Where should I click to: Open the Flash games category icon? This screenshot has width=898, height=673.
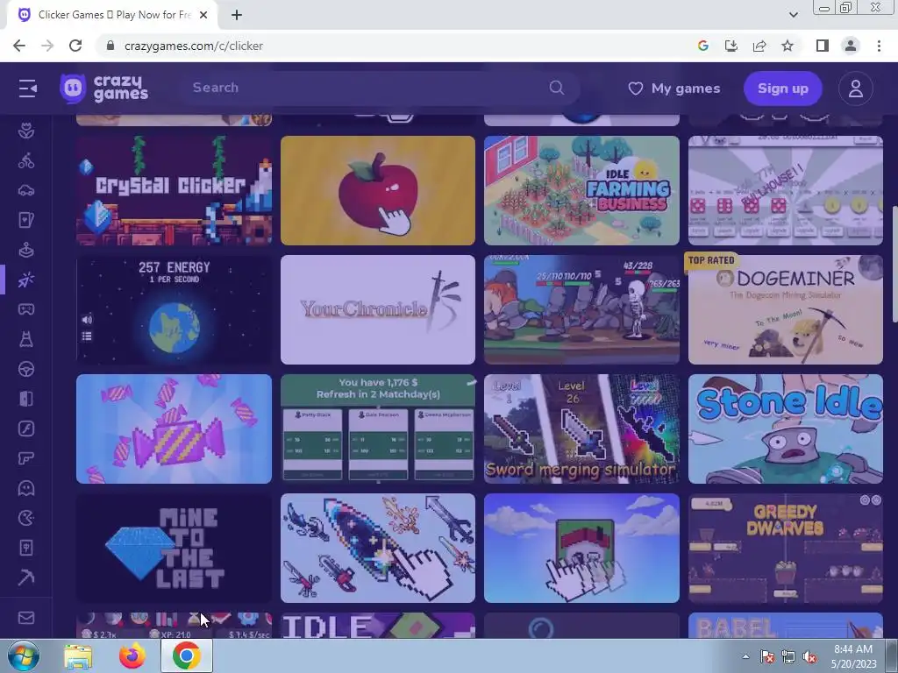(x=26, y=429)
